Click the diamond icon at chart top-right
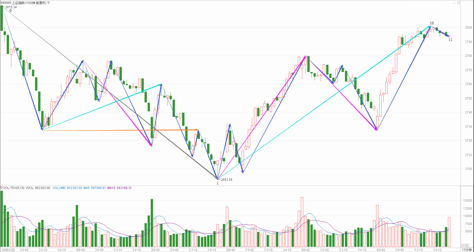Image resolution: width=474 pixels, height=252 pixels. coord(454,3)
